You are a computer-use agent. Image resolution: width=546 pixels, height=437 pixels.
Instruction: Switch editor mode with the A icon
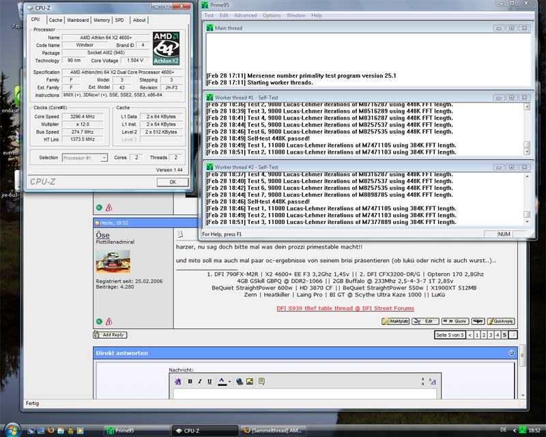coord(432,382)
